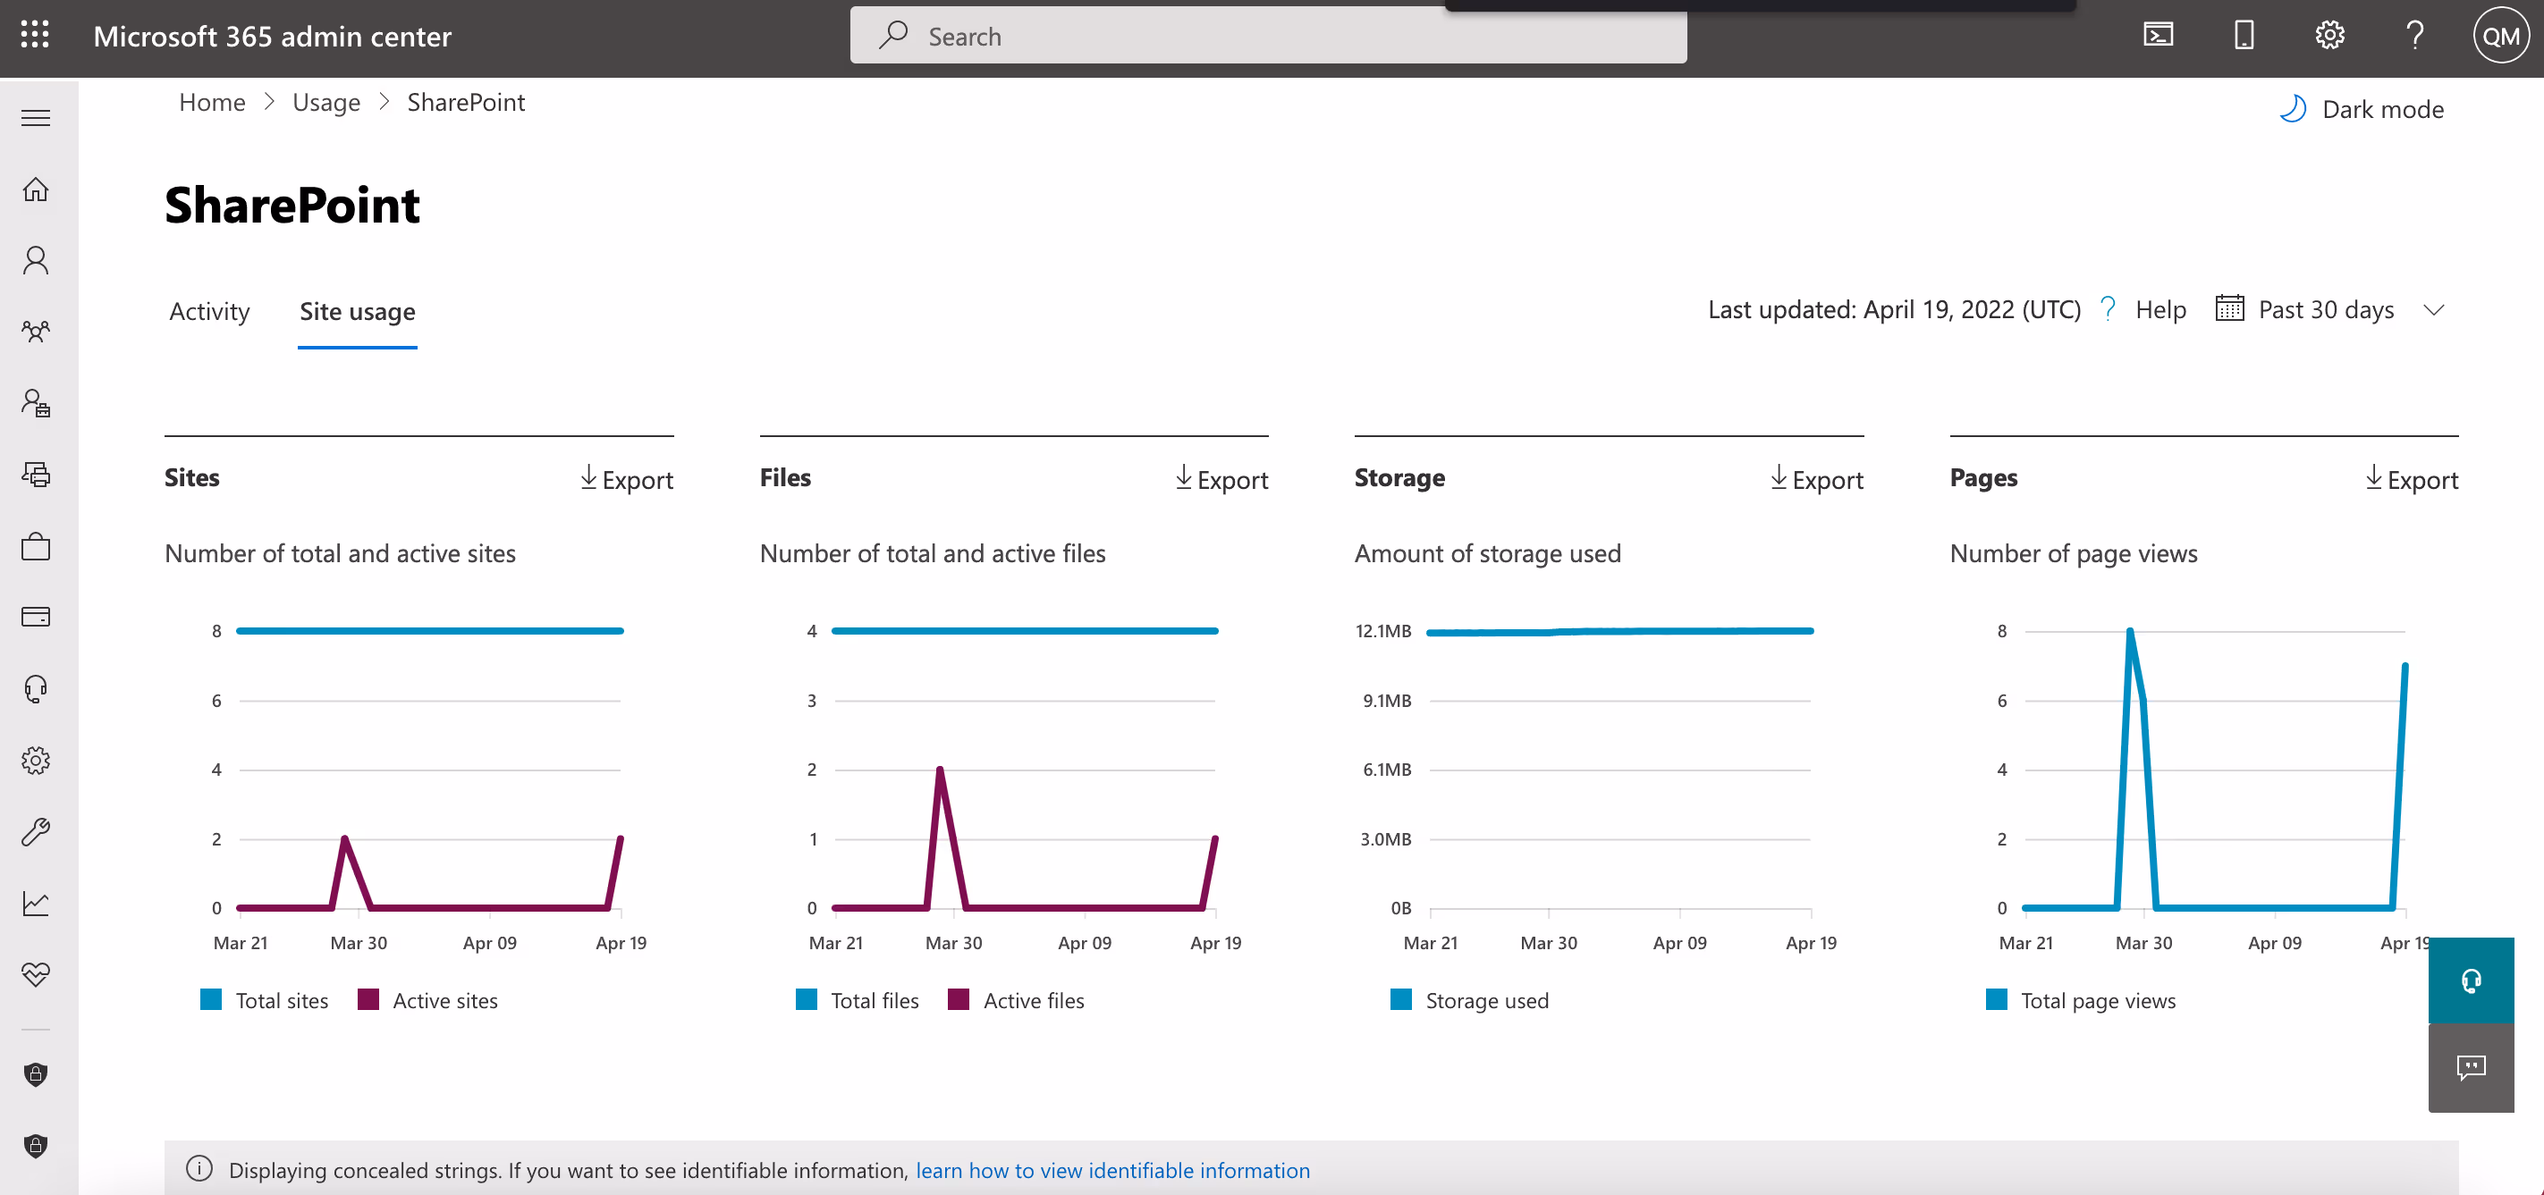Select the Site usage tab
This screenshot has height=1195, width=2544.
(x=357, y=312)
